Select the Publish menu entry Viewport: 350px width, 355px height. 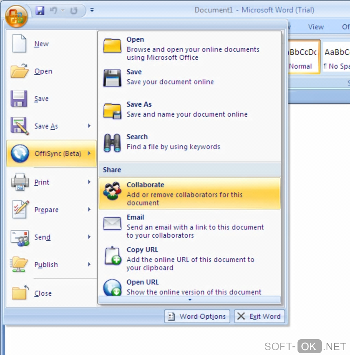[52, 264]
